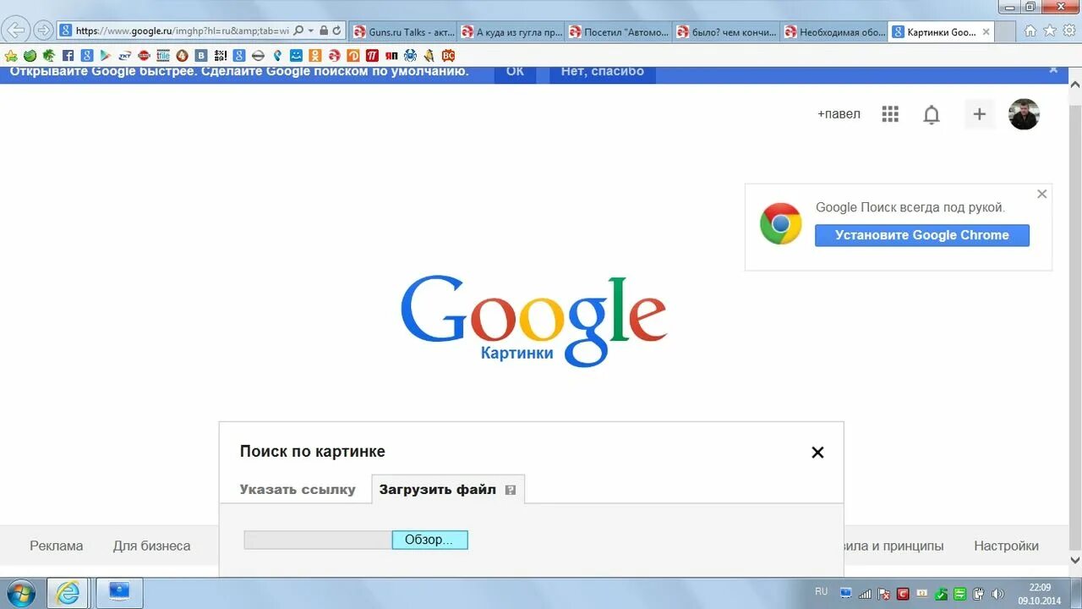
Task: Open the red BC bookmark icon
Action: click(448, 56)
